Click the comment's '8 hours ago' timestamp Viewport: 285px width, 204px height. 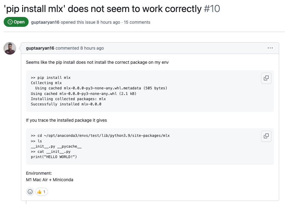pos(92,48)
